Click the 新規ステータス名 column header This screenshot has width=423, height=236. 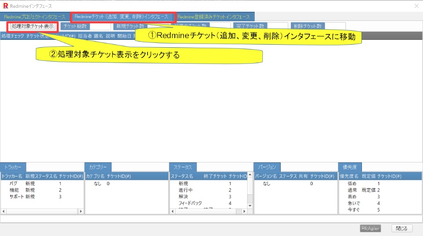[41, 176]
